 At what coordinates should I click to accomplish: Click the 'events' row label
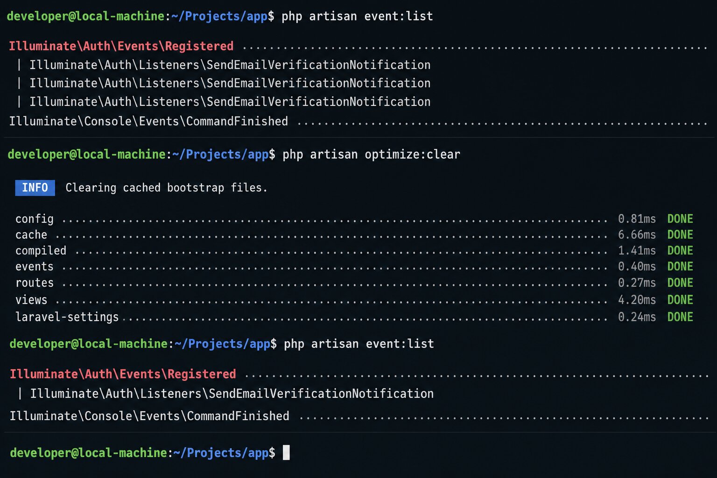(x=35, y=267)
